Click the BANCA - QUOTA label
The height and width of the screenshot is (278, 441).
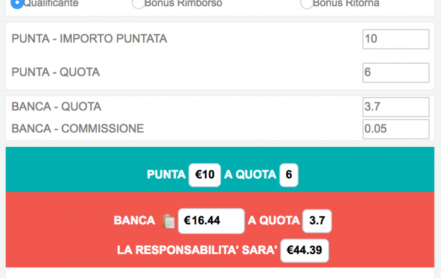click(56, 107)
